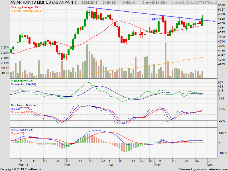Screen dimensions: 228x171
Task: Click the %D (3) legend label
Action: point(15,109)
